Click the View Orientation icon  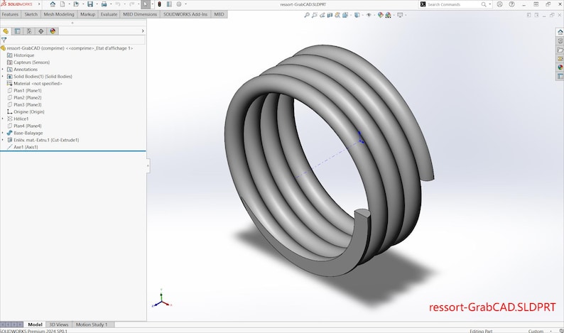[345, 15]
